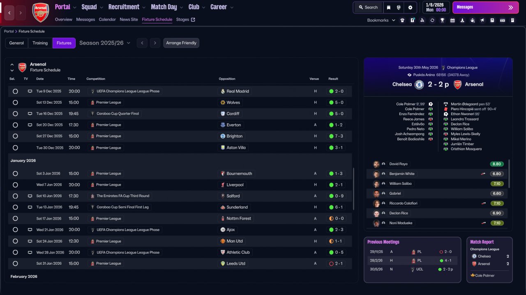The image size is (526, 295).
Task: Open the Season 2025/26 dropdown
Action: [x=105, y=43]
